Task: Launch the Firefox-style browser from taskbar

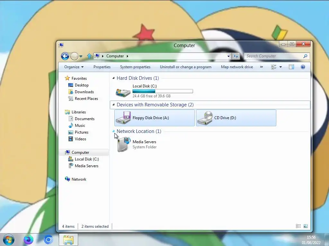Action: pyautogui.click(x=28, y=240)
